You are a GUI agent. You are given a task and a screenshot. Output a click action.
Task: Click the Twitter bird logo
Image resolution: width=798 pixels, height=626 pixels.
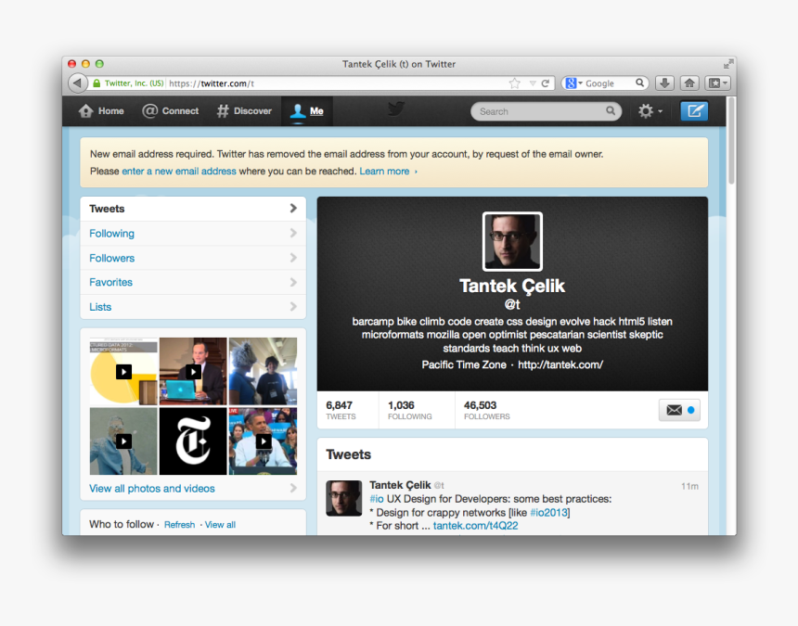[396, 109]
